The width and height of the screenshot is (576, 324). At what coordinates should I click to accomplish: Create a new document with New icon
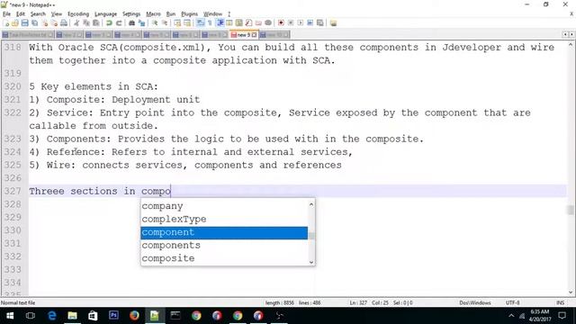(x=6, y=23)
